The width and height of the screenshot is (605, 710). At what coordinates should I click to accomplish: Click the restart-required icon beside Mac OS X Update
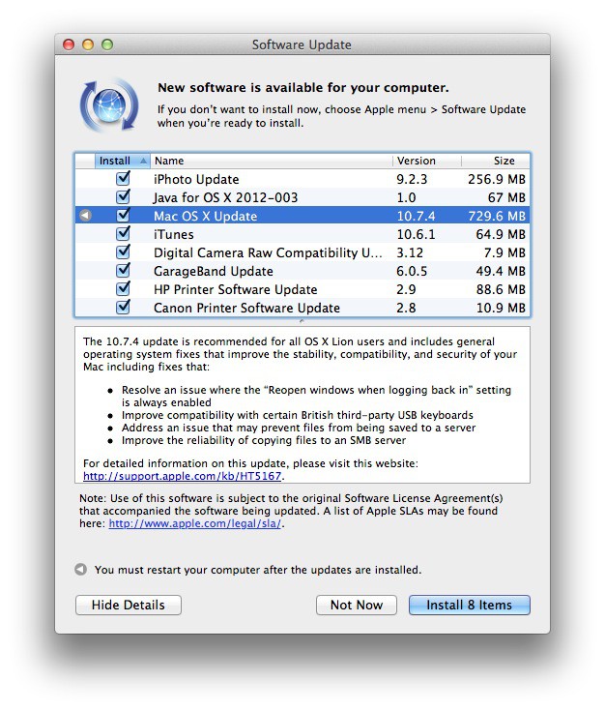(x=84, y=216)
